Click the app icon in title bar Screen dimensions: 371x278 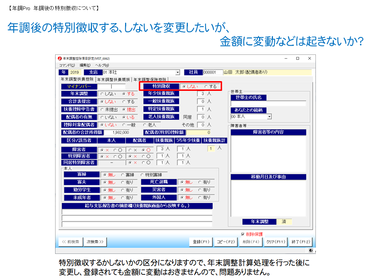point(60,58)
